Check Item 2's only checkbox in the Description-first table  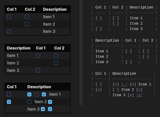coord(56,63)
